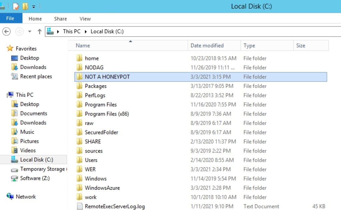Switch to the Share ribbon tab
Image resolution: width=341 pixels, height=210 pixels.
point(60,19)
